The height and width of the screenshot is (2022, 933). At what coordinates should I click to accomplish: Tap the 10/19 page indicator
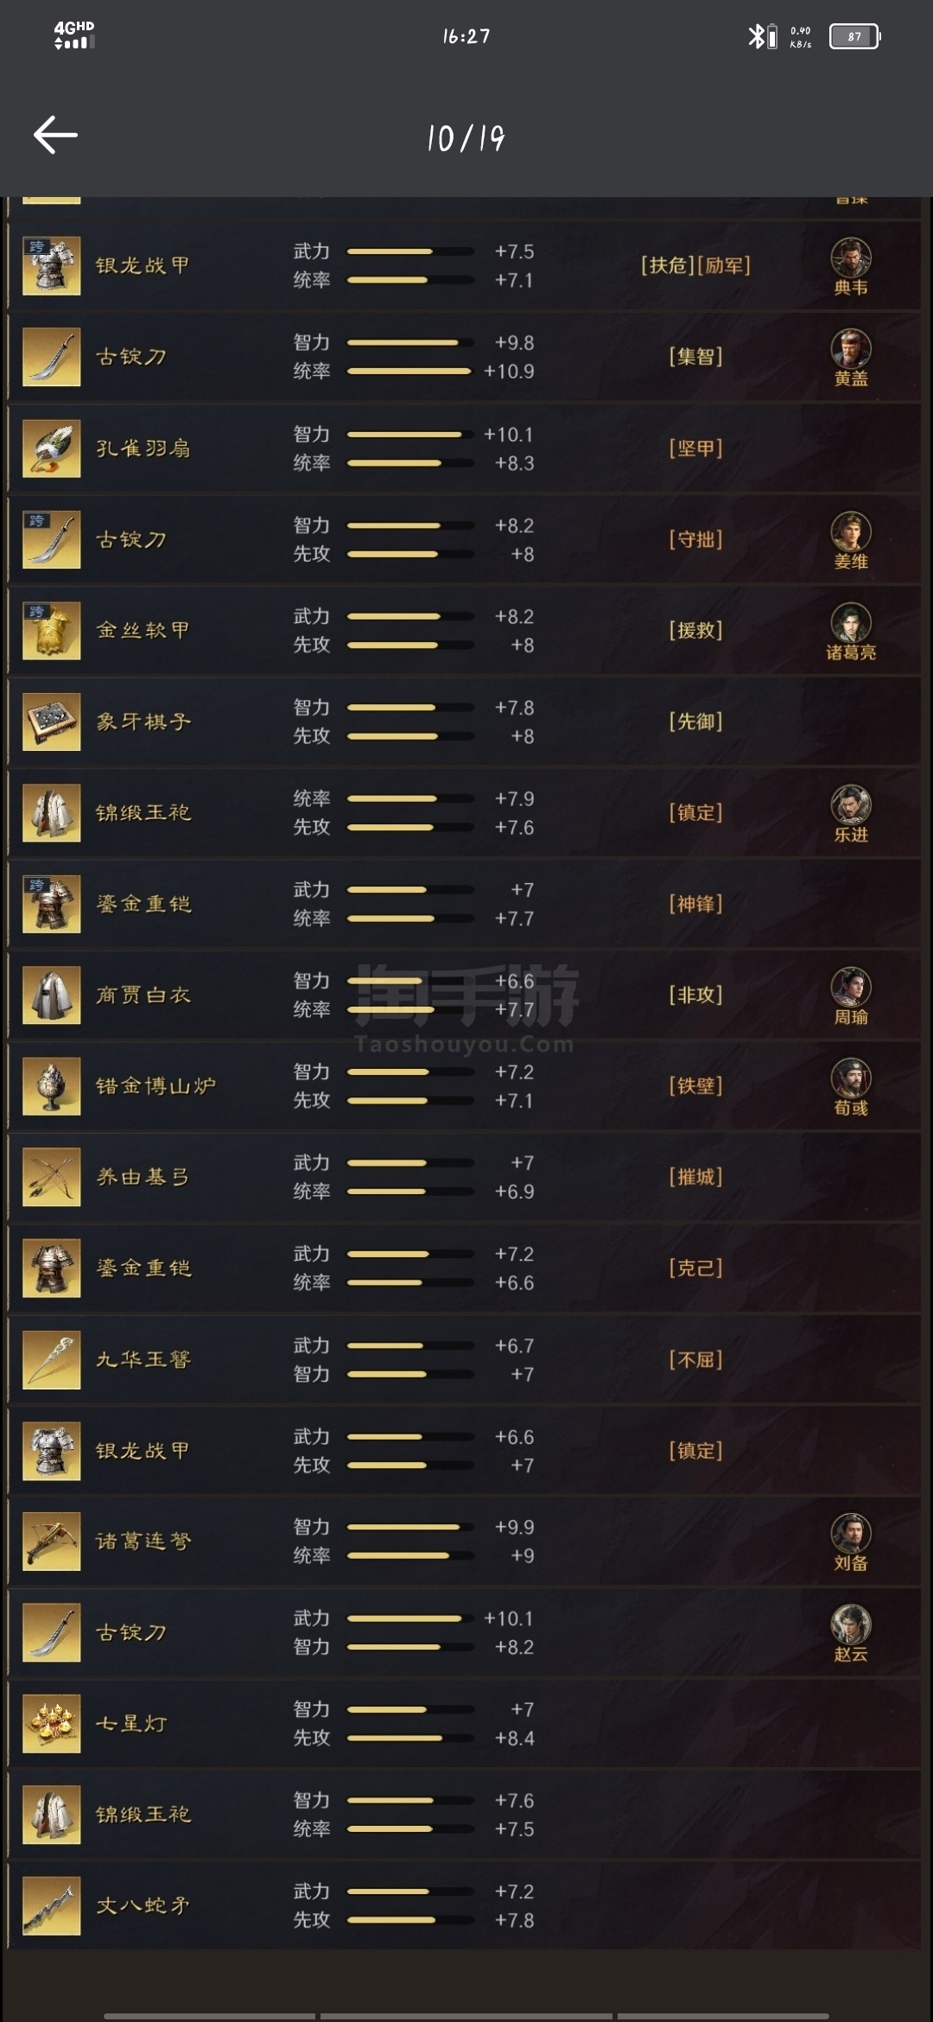pos(466,138)
